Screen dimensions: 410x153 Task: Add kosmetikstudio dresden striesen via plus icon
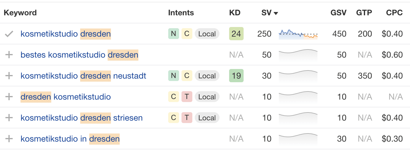tap(9, 118)
